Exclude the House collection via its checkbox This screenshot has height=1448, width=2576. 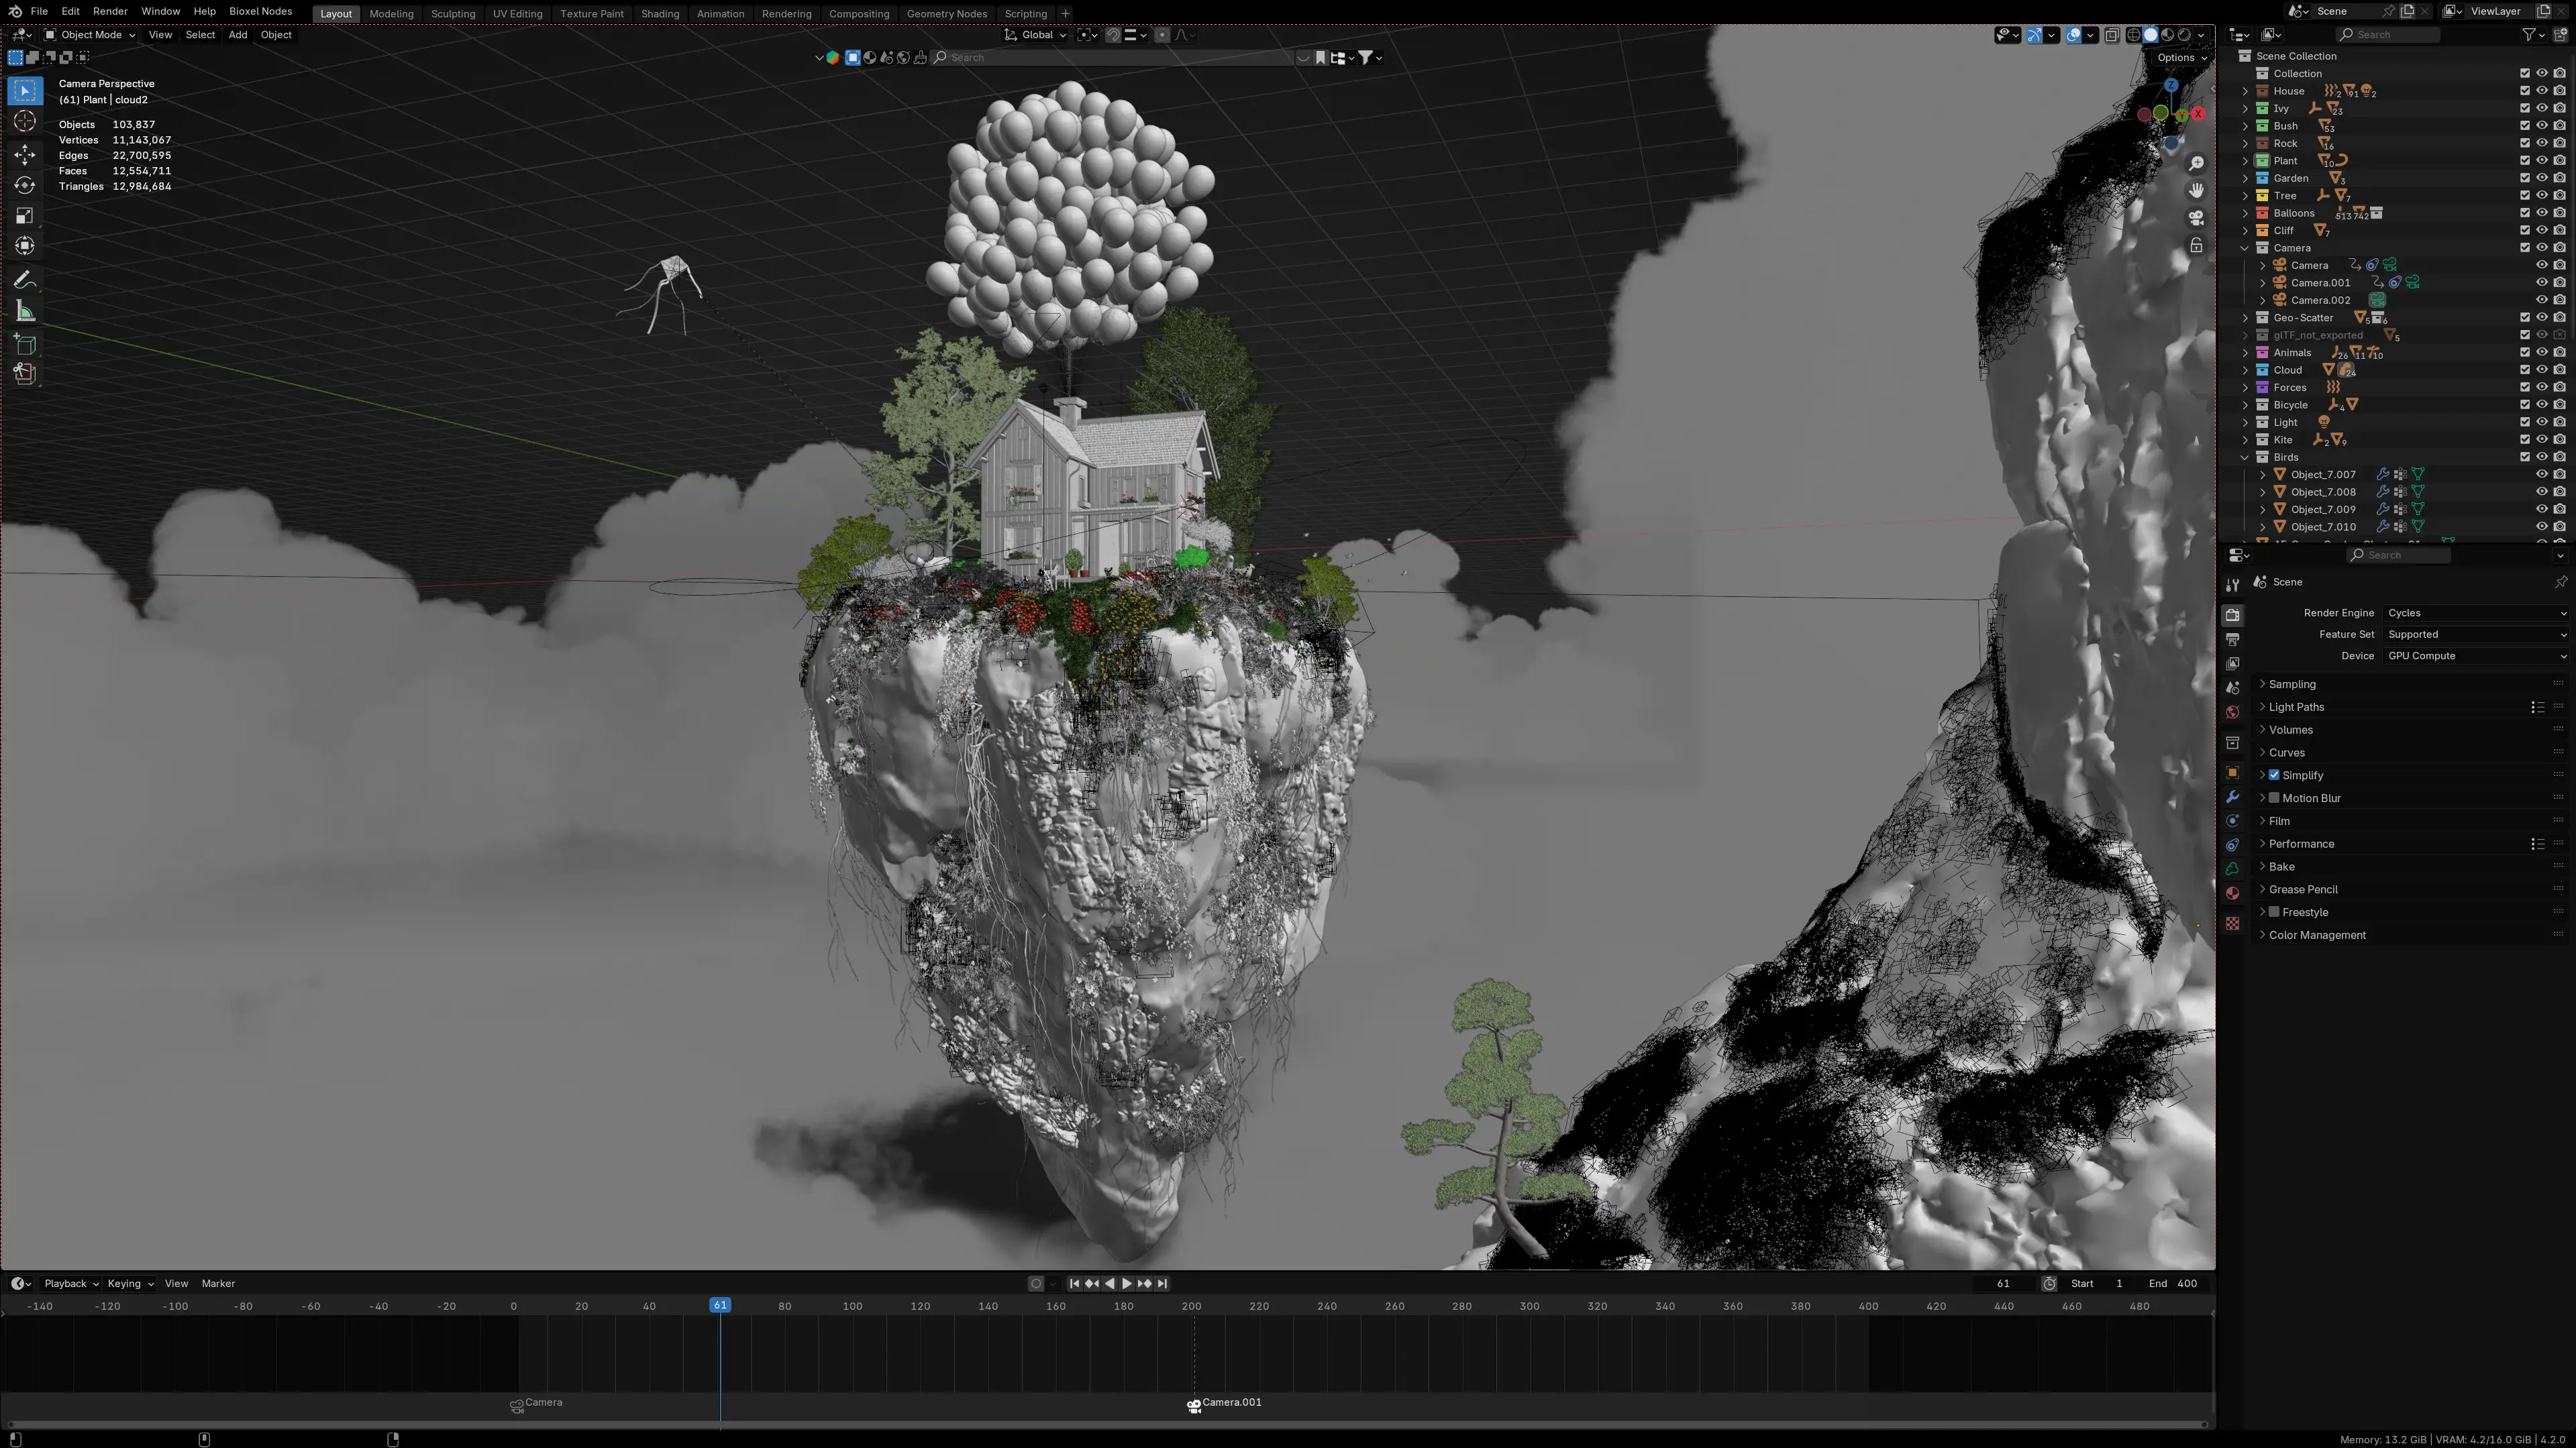pos(2524,91)
